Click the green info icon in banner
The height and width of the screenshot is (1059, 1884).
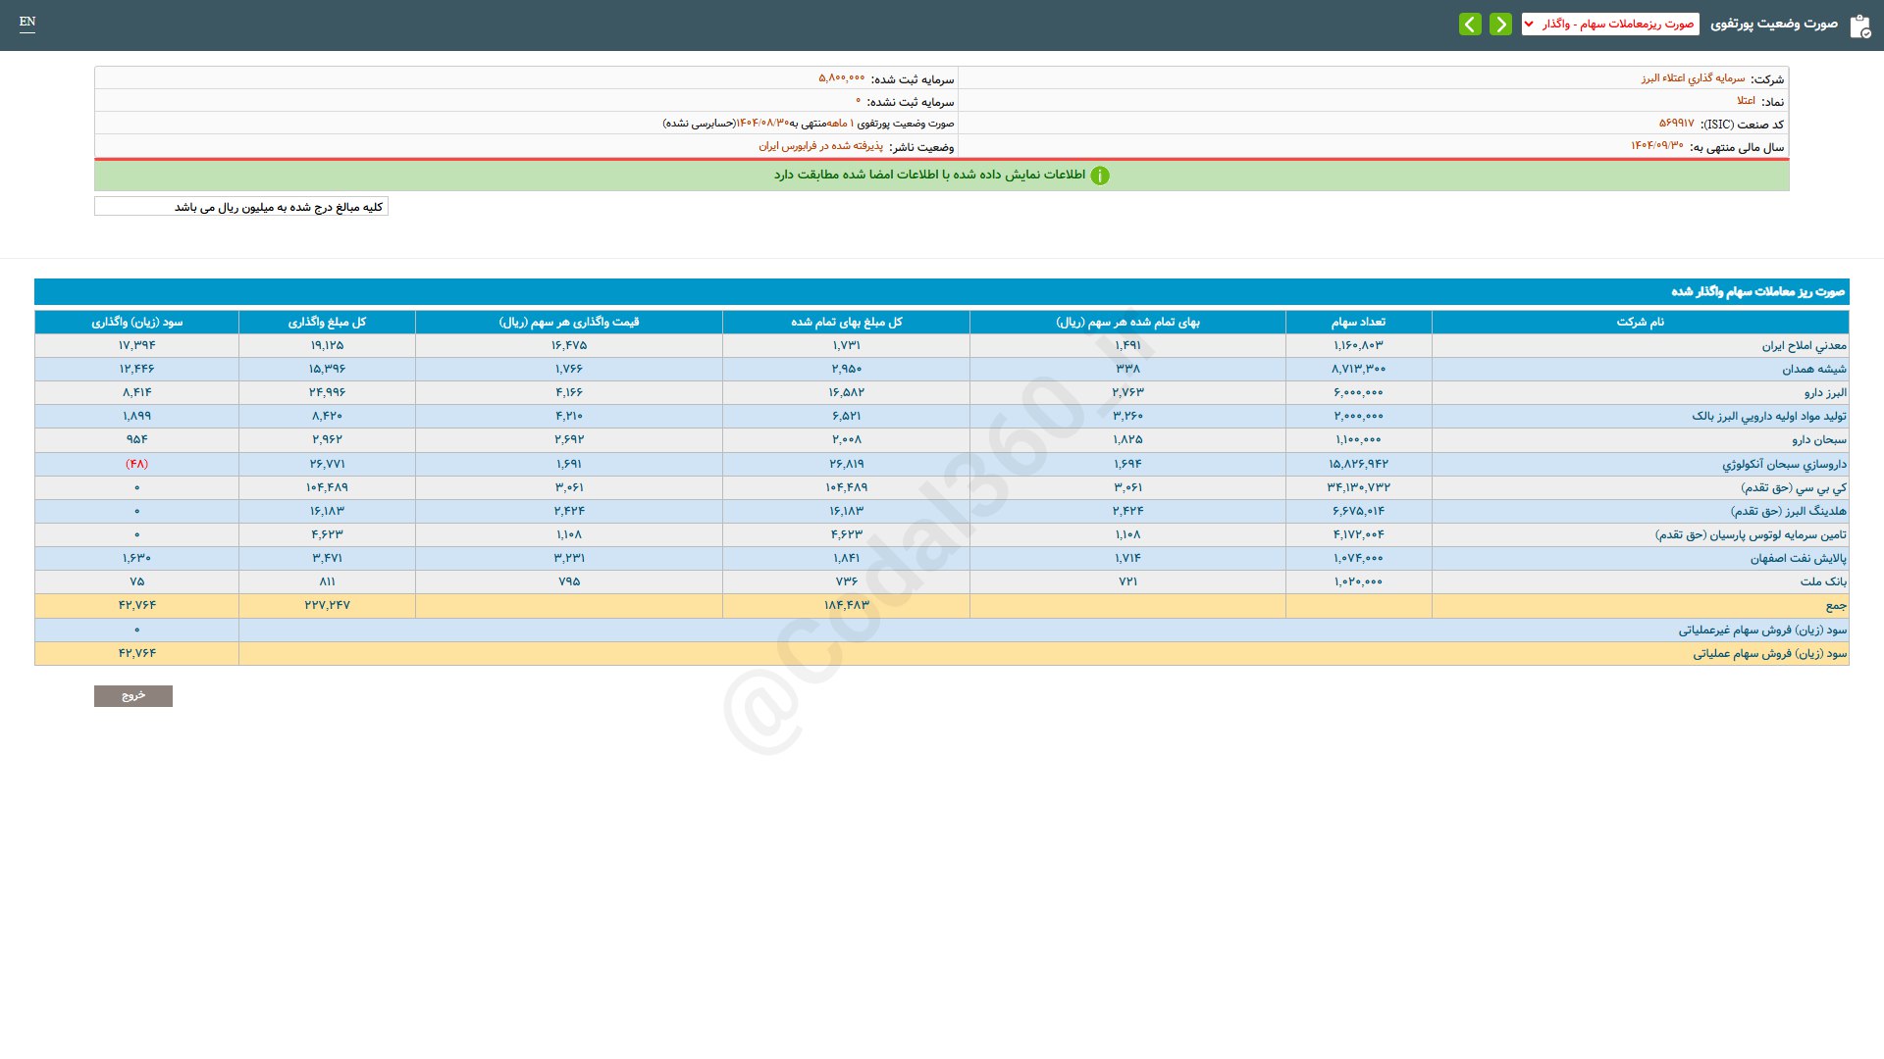1100,176
